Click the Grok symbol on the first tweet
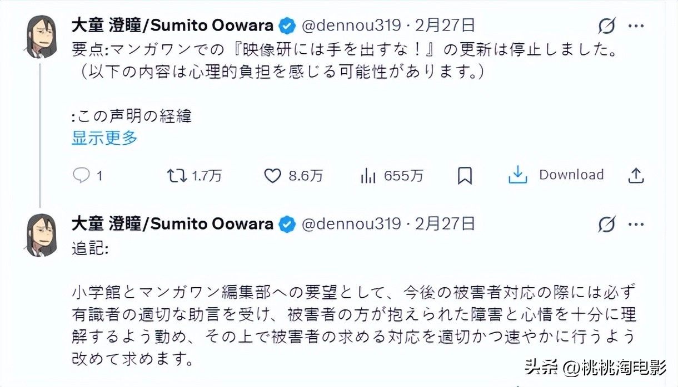Screen dimensions: 678x387 tap(607, 25)
